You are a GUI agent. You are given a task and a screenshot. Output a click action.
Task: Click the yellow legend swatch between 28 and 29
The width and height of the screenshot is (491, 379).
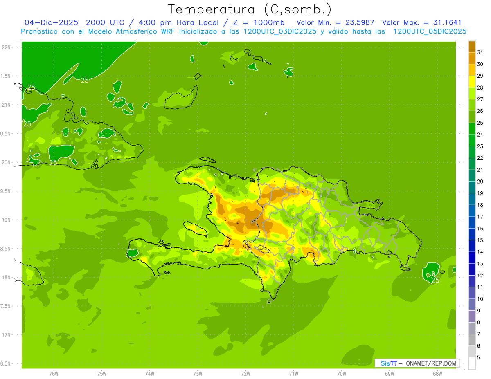[x=472, y=82]
